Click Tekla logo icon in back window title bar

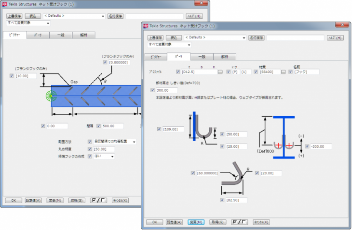5,4
